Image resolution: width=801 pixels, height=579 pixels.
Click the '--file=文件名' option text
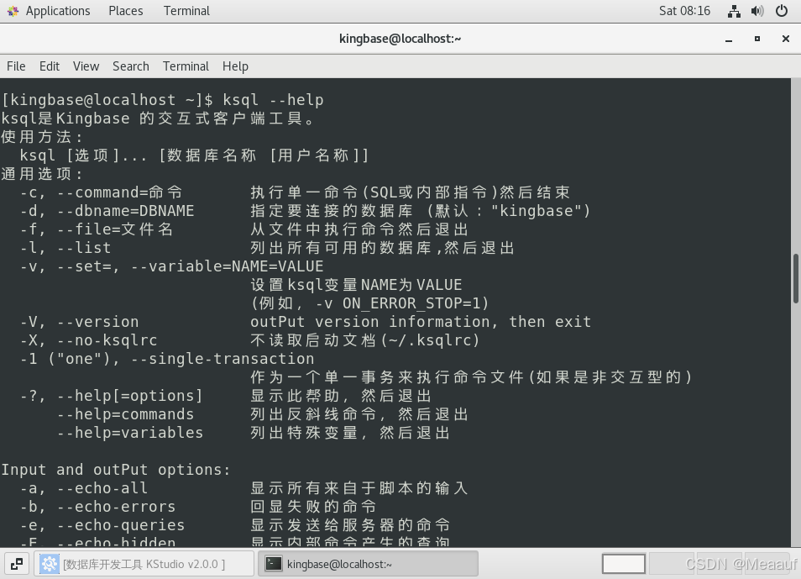coord(115,229)
